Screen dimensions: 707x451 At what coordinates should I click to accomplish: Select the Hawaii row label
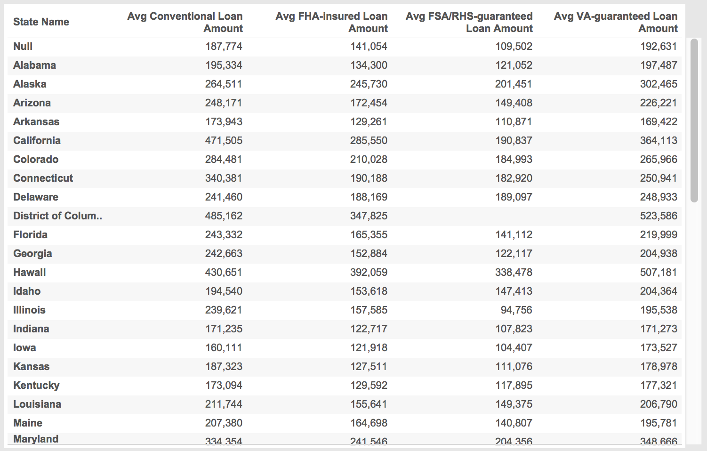point(29,272)
